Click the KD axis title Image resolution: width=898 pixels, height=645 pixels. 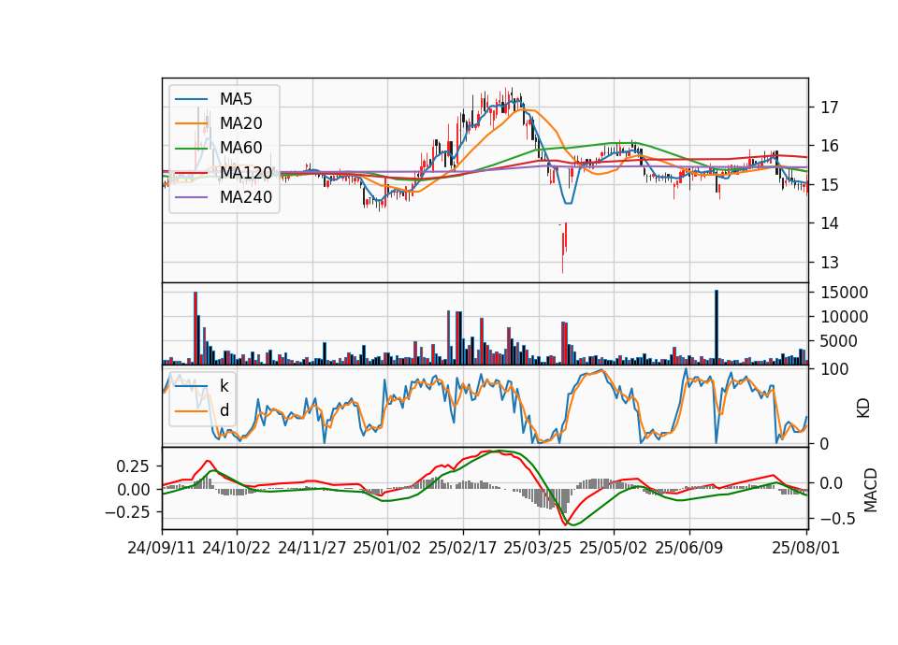(863, 408)
